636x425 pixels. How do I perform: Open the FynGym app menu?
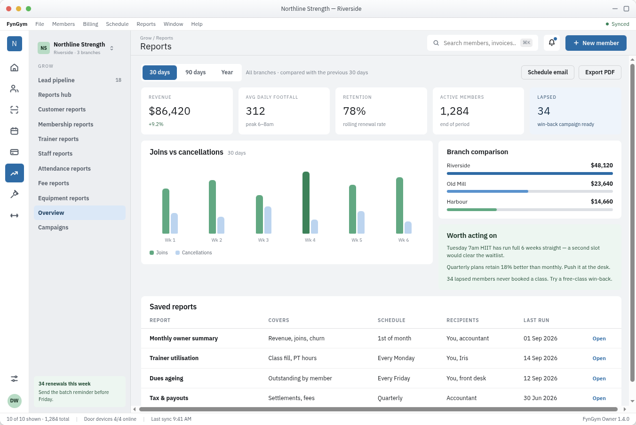[x=17, y=24]
